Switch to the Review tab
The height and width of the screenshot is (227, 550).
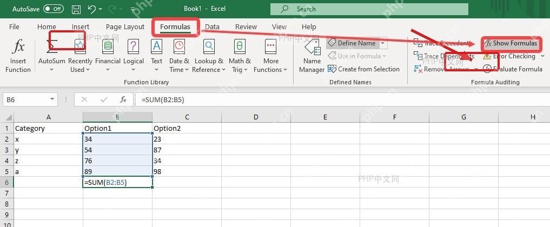246,26
